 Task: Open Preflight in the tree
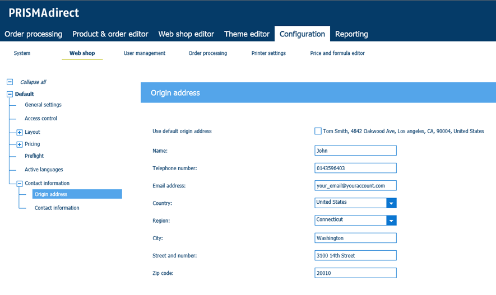click(x=34, y=156)
